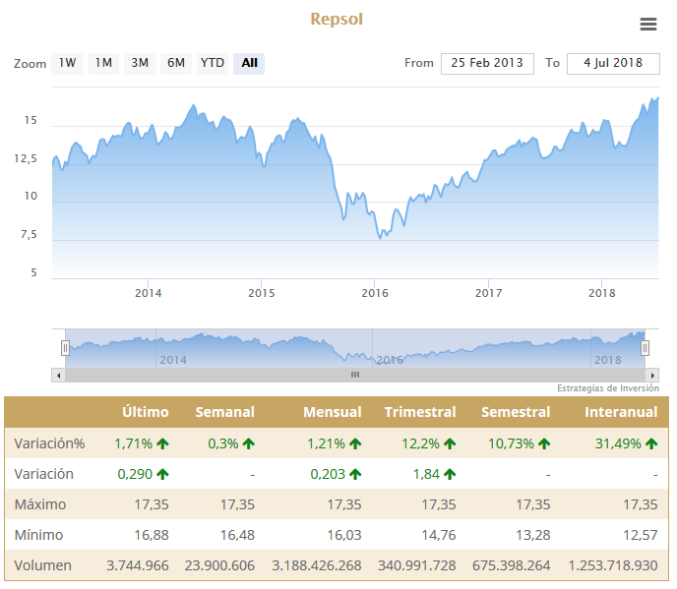The image size is (677, 589).
Task: Click the navigator horizontal scrollbar thumb
Action: coord(355,375)
